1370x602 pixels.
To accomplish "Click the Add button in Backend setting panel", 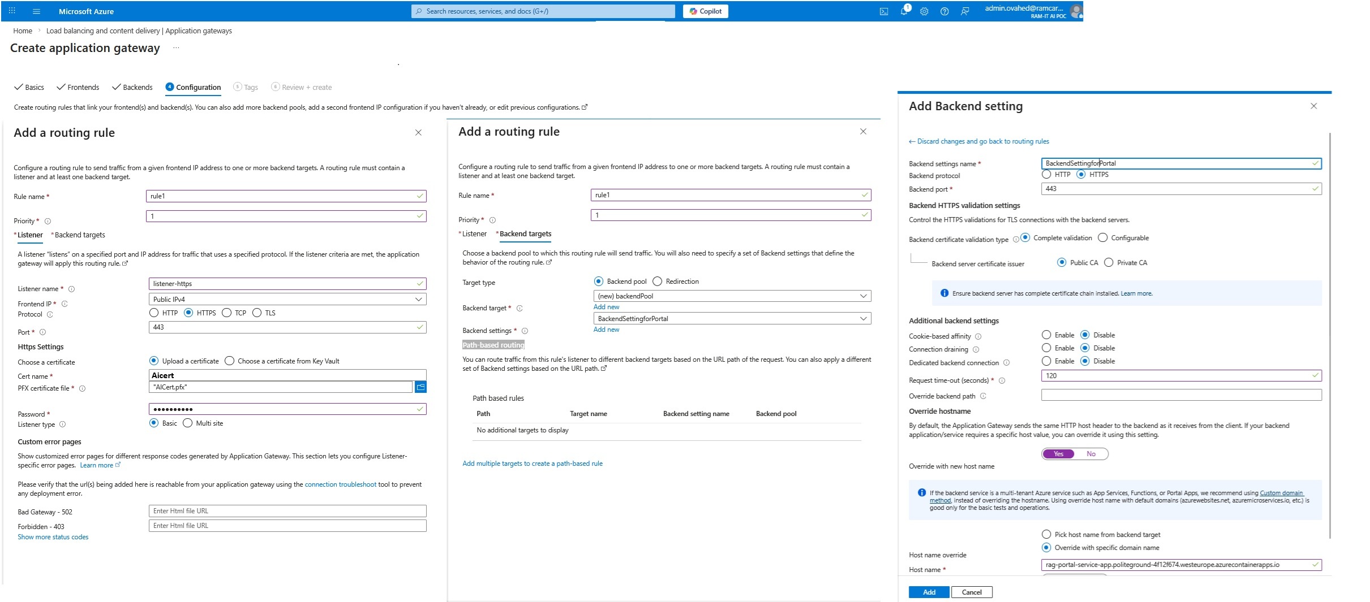I will coord(929,592).
